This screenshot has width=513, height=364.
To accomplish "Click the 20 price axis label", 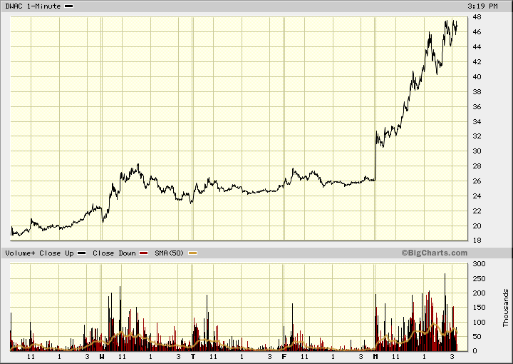I will click(477, 226).
